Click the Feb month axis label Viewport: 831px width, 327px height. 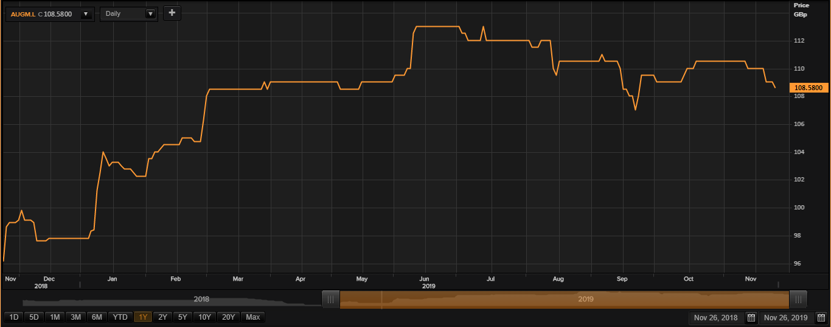tap(176, 279)
